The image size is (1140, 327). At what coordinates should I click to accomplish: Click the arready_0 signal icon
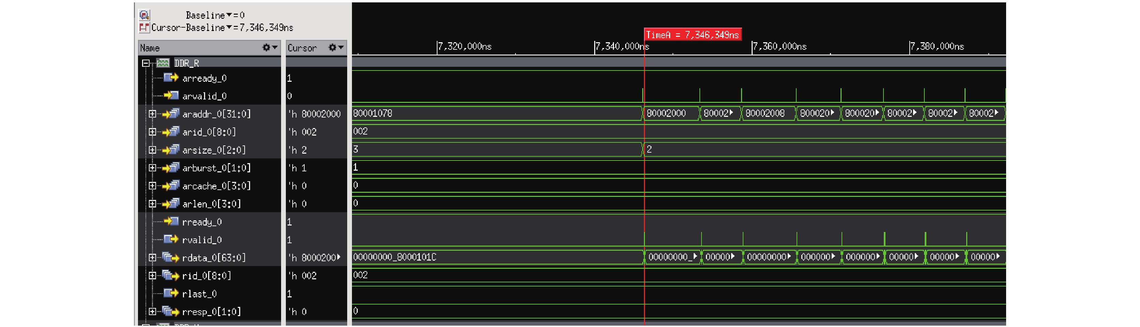pyautogui.click(x=171, y=78)
